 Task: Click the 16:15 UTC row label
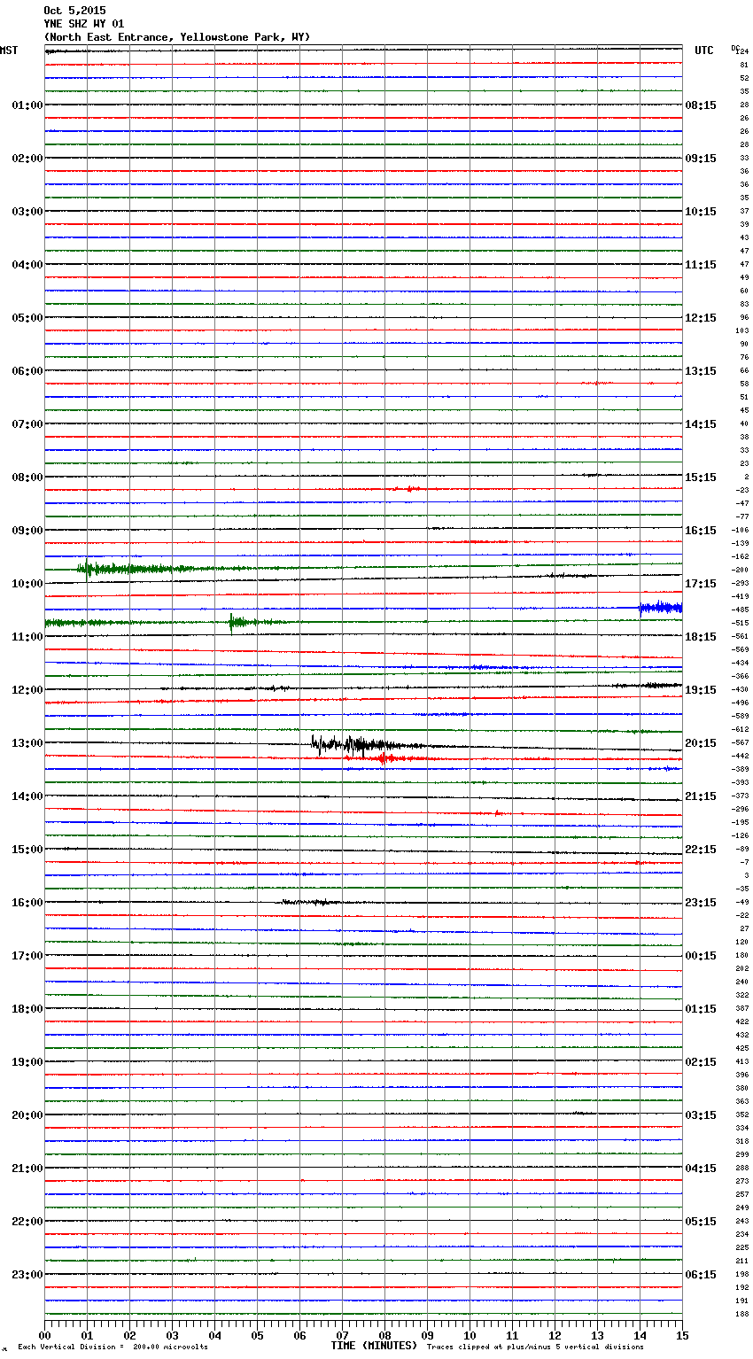pos(701,531)
